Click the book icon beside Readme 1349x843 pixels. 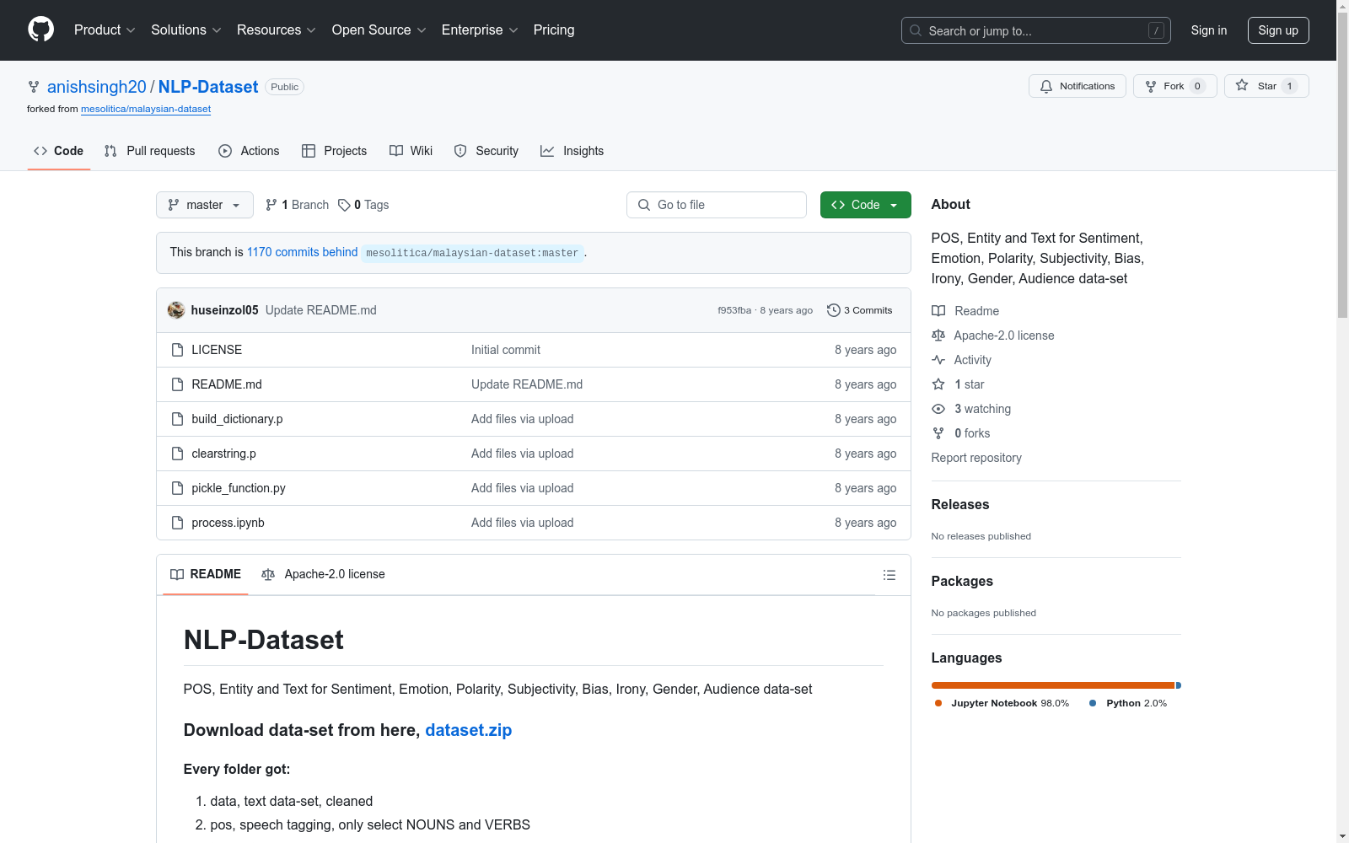coord(938,311)
